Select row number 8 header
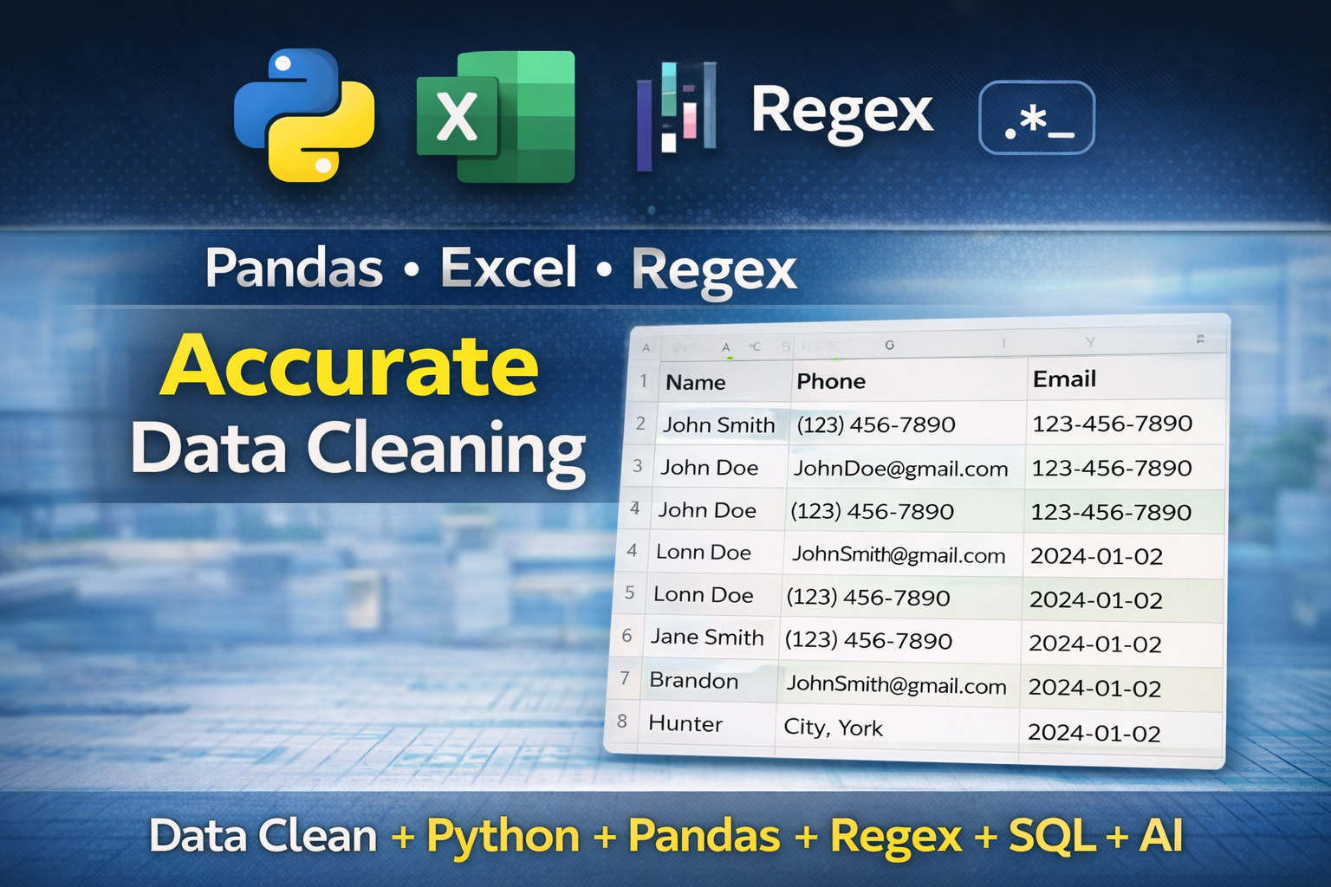1331x887 pixels. [x=622, y=721]
